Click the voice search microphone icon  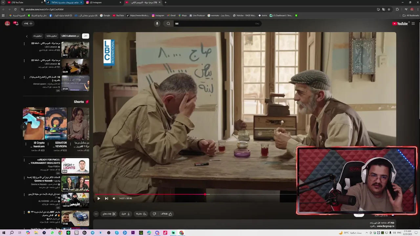(x=157, y=23)
